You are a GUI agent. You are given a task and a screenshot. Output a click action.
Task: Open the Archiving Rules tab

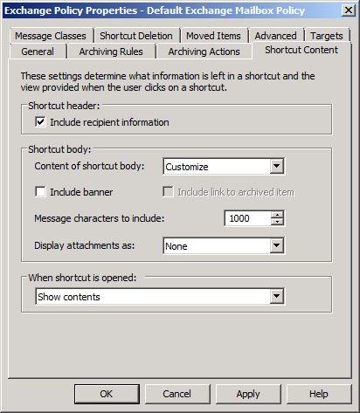111,52
